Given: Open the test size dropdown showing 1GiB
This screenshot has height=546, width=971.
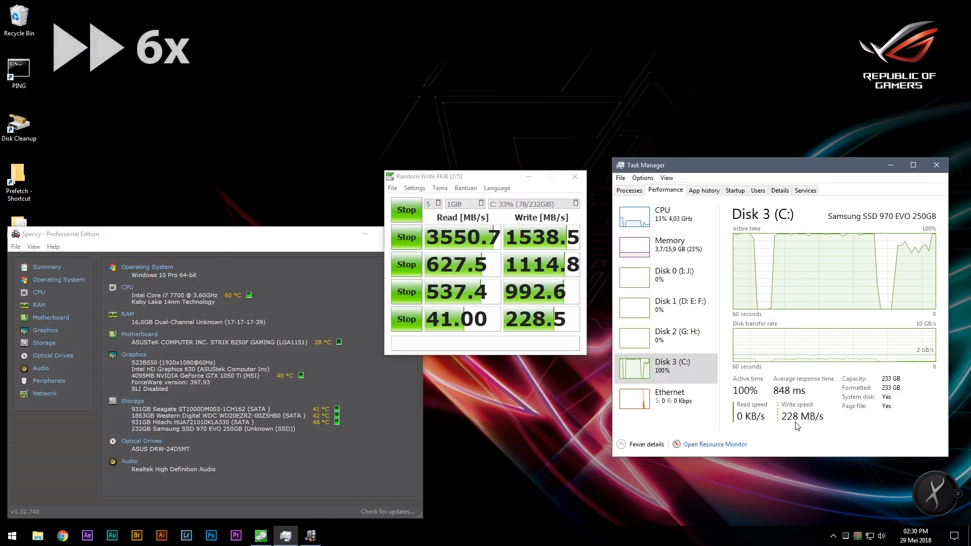Looking at the screenshot, I should 465,204.
